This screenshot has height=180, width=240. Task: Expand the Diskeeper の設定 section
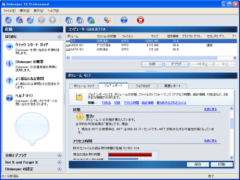[59, 169]
